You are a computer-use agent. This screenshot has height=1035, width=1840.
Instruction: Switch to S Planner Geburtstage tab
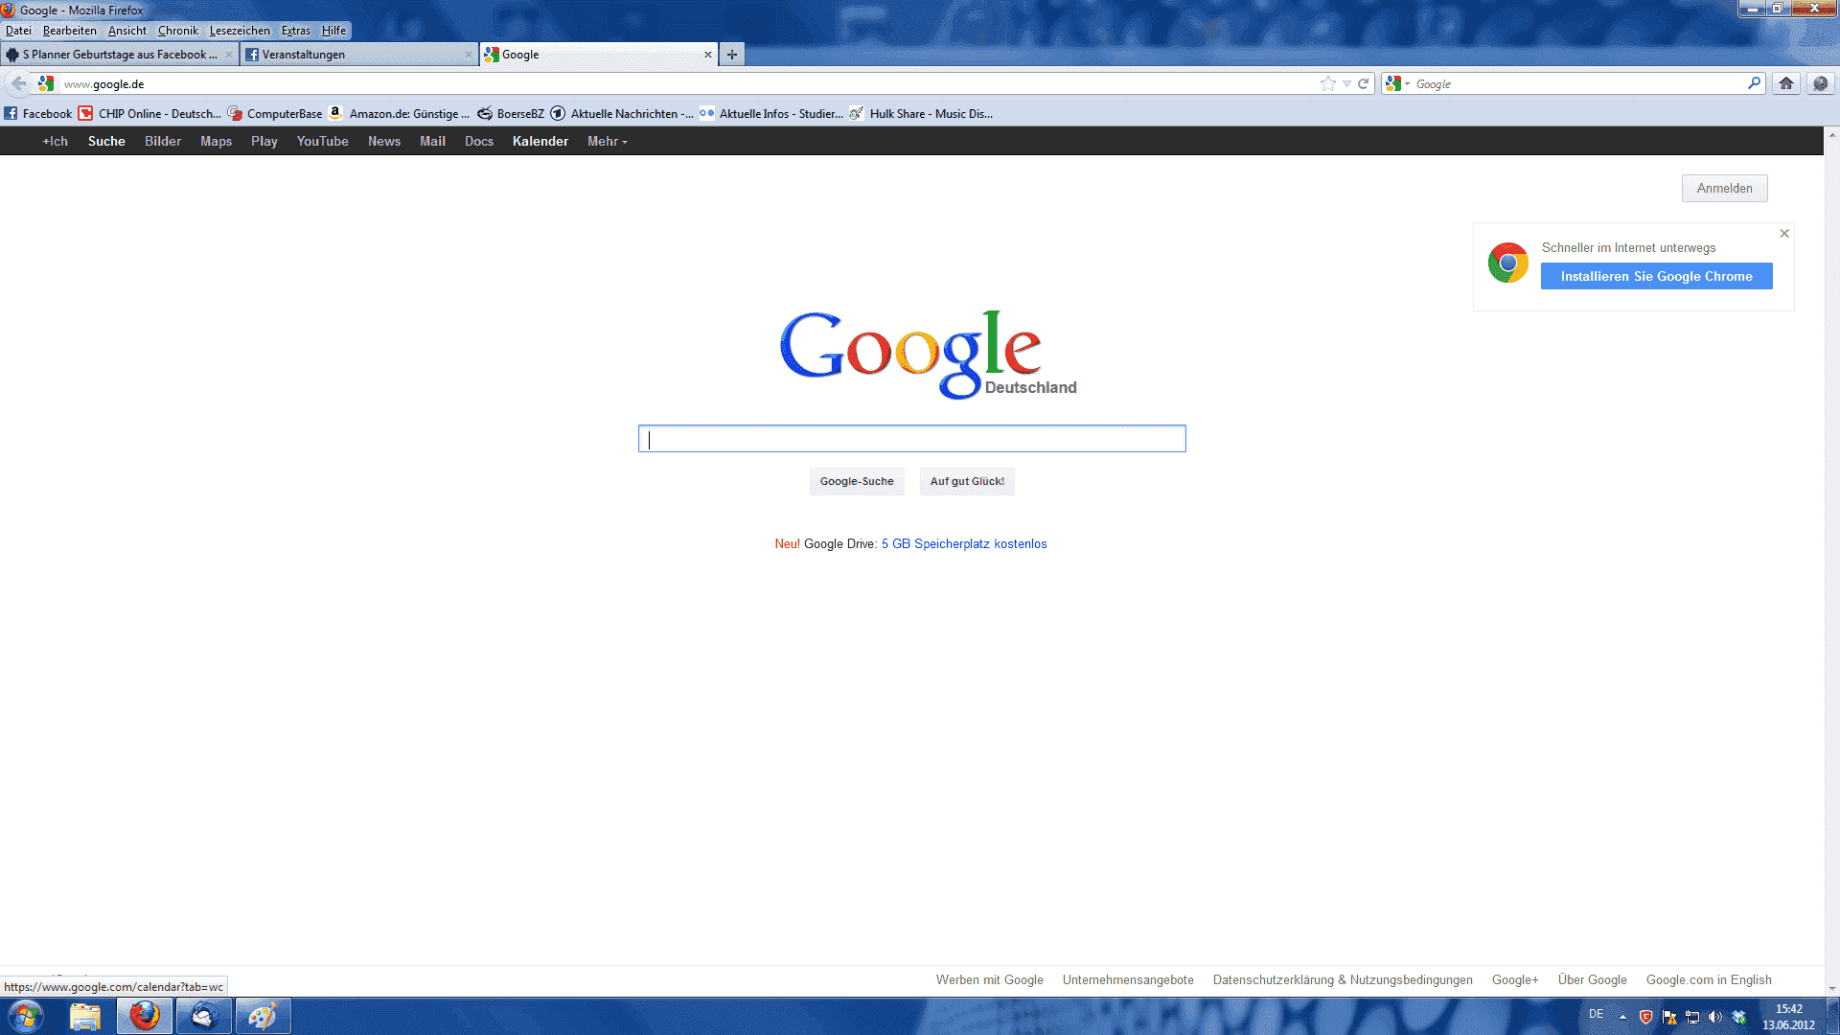[x=120, y=55]
